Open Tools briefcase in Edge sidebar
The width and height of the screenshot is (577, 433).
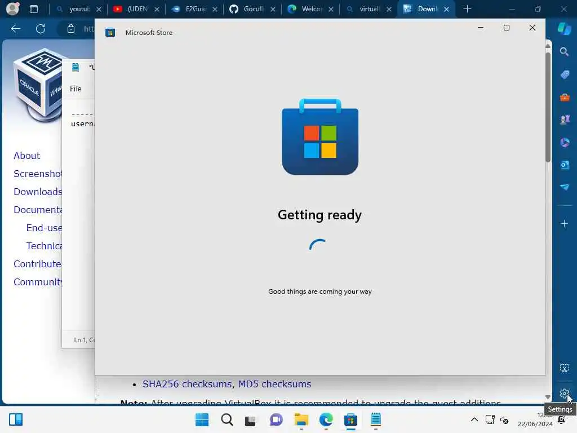tap(565, 98)
